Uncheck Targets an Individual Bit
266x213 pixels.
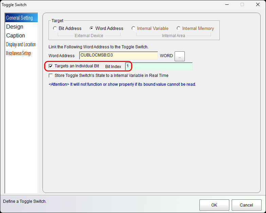click(x=51, y=66)
